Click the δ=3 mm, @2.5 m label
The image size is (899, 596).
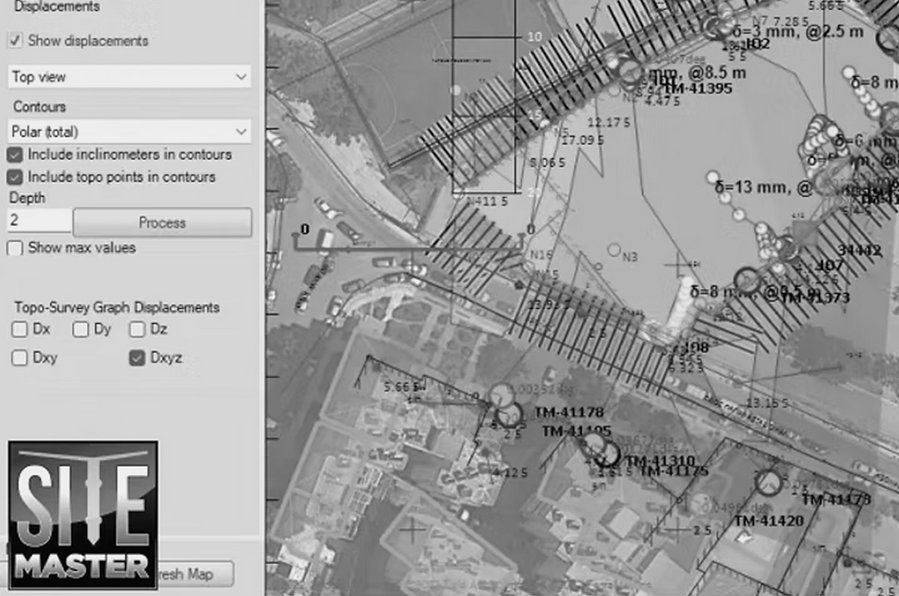click(797, 31)
